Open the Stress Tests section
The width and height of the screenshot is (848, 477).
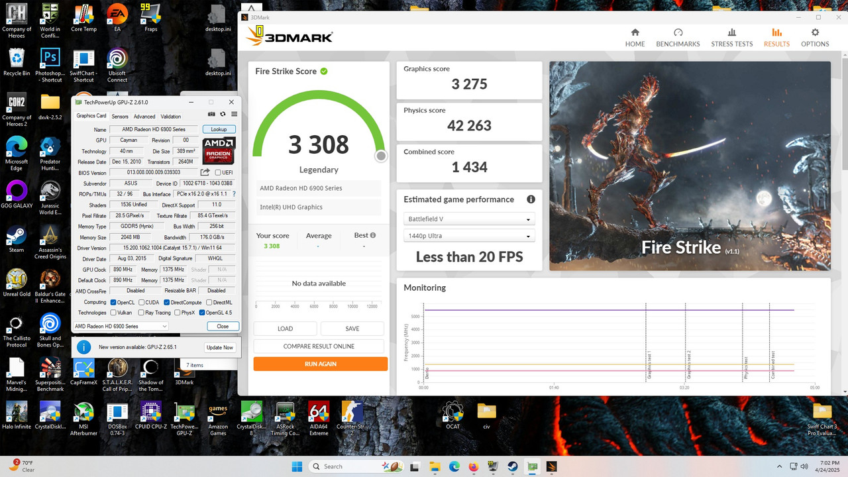731,36
